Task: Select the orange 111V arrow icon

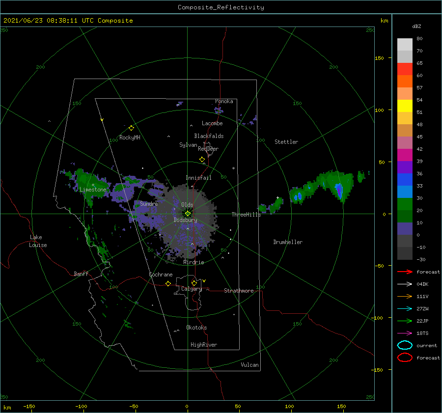Action: [x=405, y=296]
